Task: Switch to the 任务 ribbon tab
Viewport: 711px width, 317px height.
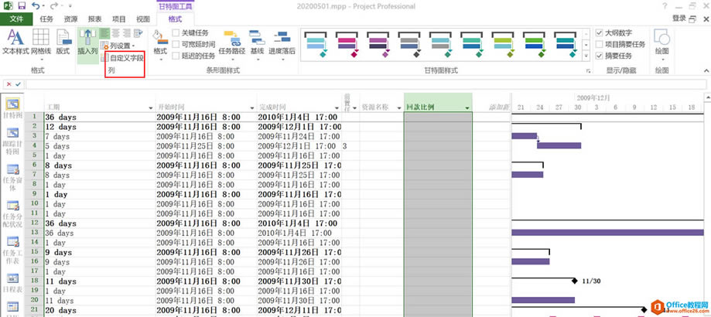Action: coord(46,19)
